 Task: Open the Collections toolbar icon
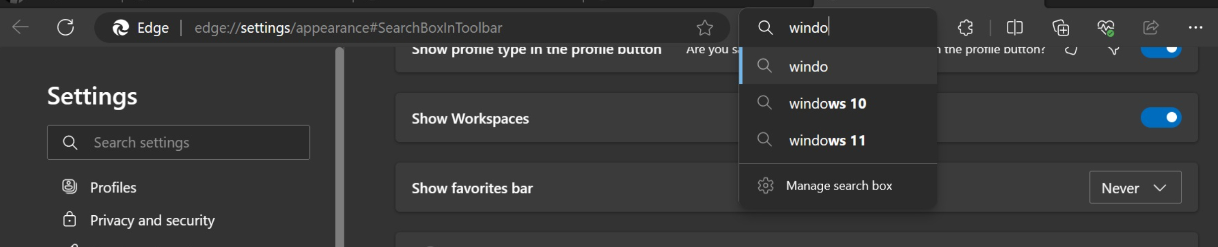[x=1060, y=28]
